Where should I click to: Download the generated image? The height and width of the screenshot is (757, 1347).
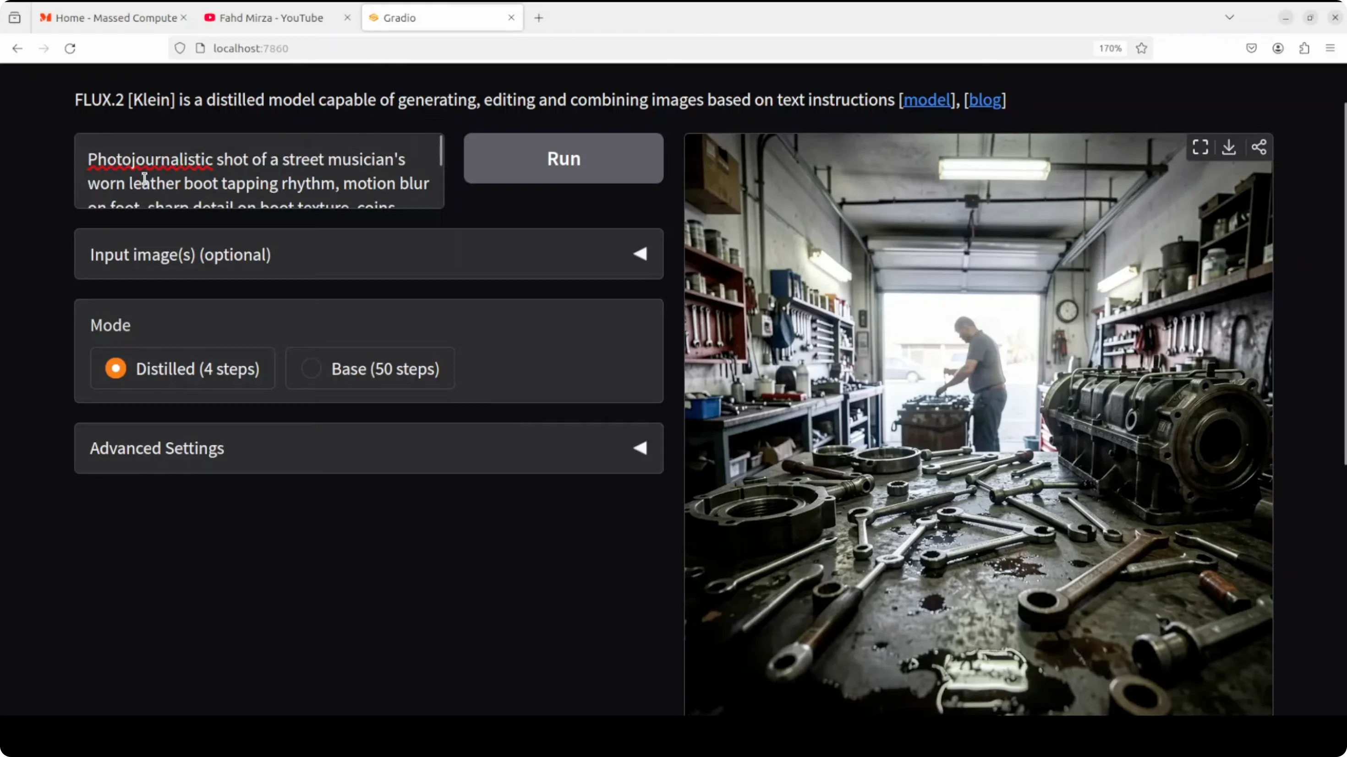pos(1229,147)
